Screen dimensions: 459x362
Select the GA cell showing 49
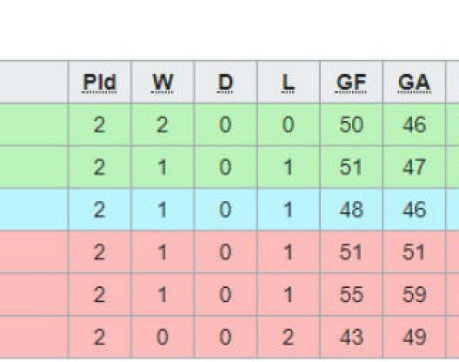click(414, 336)
